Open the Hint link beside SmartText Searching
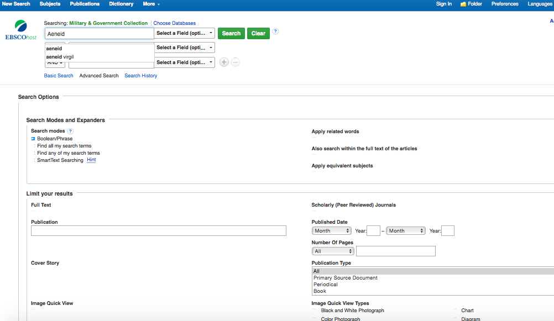 point(91,160)
